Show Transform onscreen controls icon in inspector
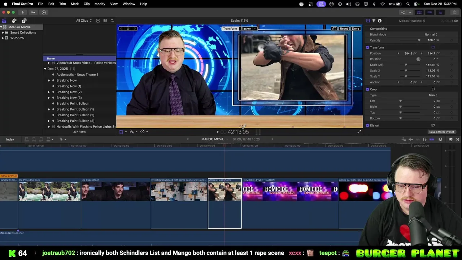 tap(433, 47)
